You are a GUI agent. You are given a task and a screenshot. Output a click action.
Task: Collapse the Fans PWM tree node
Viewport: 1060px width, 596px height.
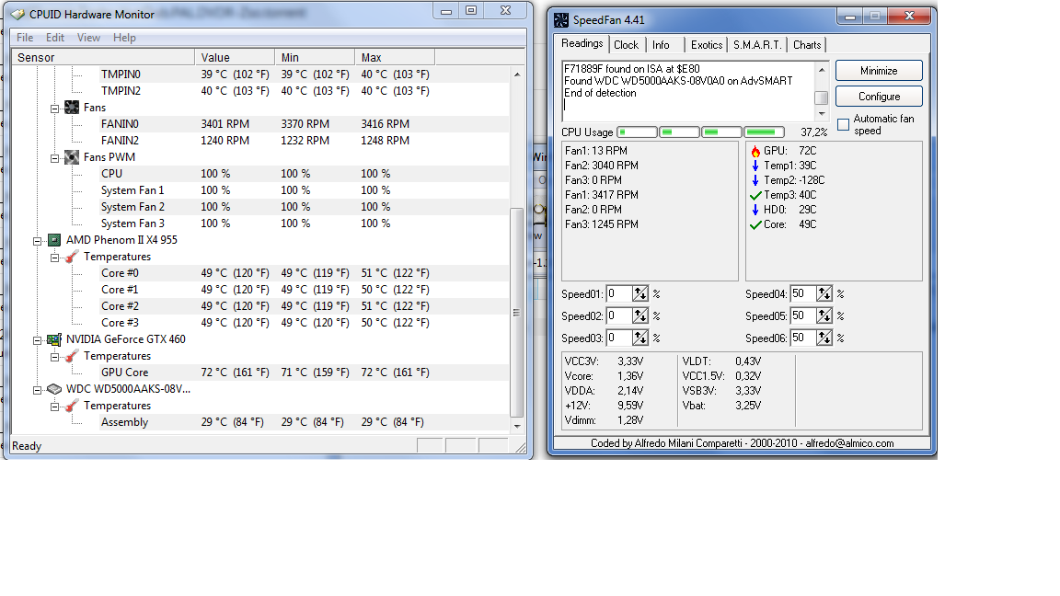[x=55, y=158]
